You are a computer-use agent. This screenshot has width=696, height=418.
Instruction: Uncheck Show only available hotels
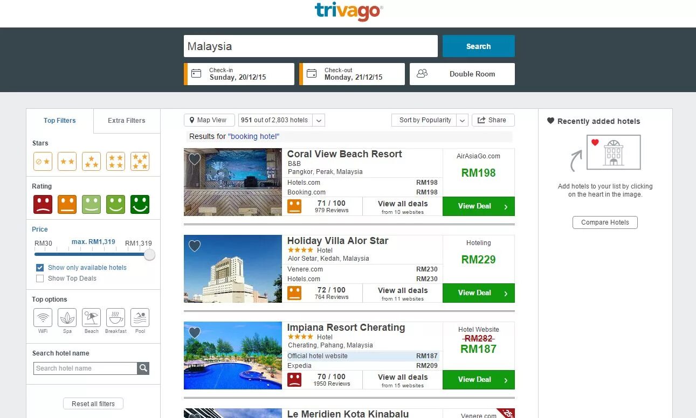[39, 268]
